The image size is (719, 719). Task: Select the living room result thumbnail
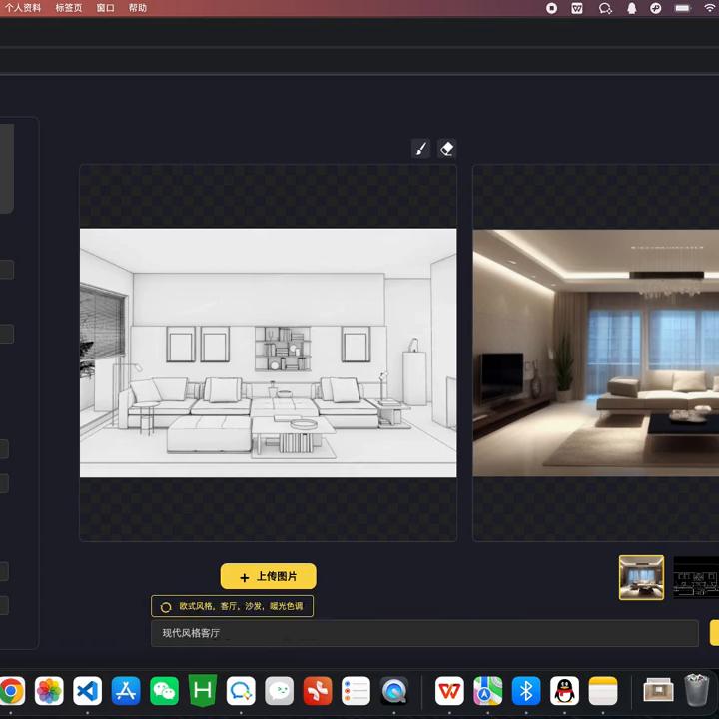click(641, 577)
